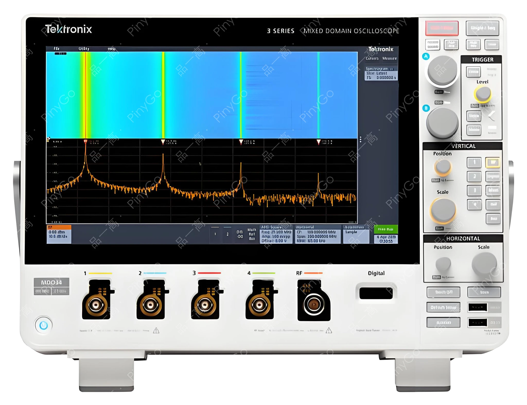527x405 pixels.
Task: Toggle channel 2 display on
Action: click(x=474, y=176)
